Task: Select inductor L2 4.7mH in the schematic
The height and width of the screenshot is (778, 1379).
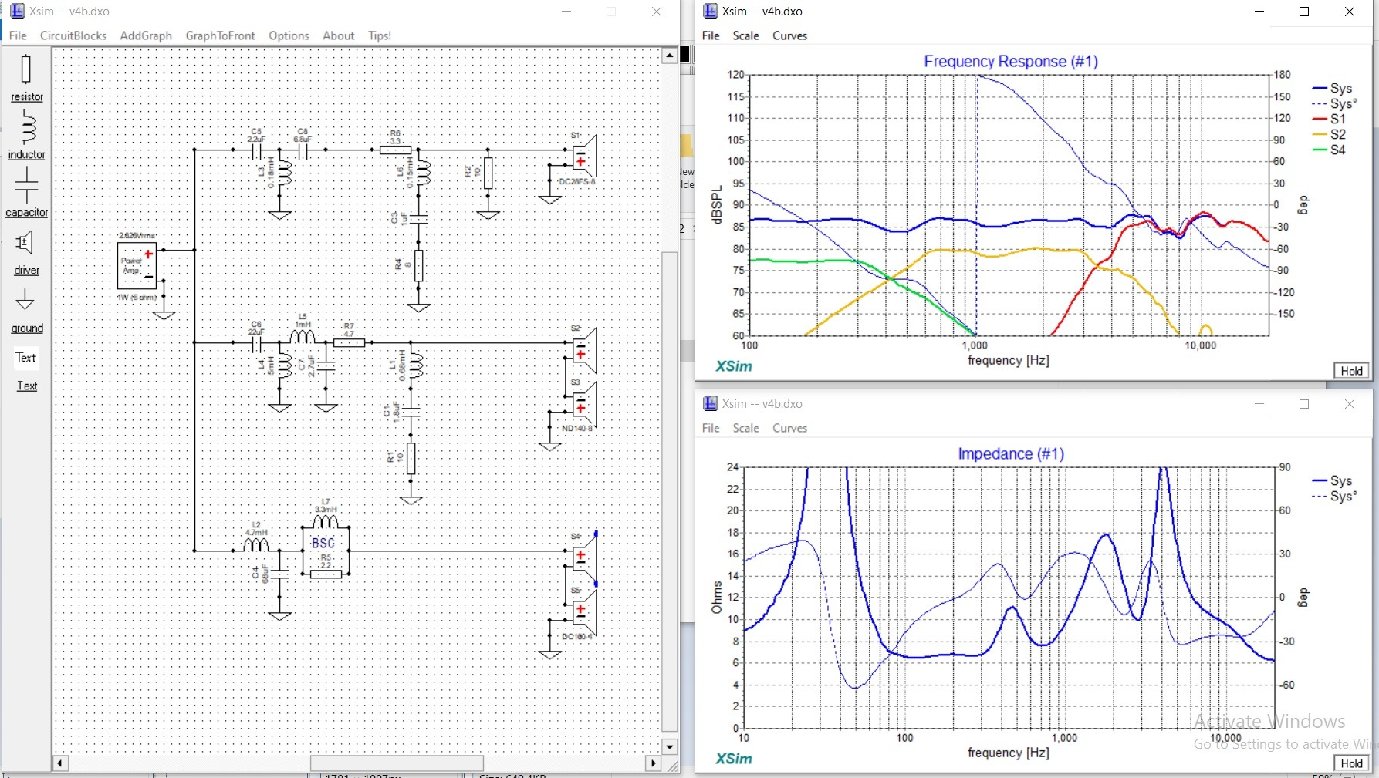Action: coord(256,545)
